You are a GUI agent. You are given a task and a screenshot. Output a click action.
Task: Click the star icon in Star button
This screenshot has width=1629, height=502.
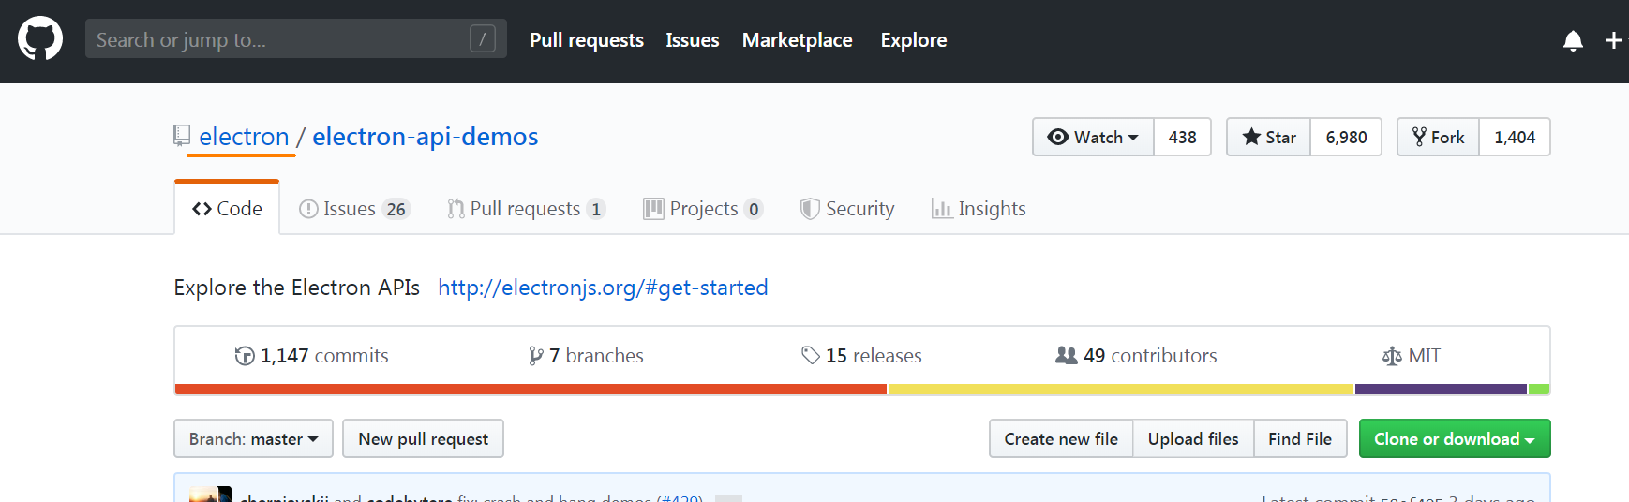[x=1251, y=137]
